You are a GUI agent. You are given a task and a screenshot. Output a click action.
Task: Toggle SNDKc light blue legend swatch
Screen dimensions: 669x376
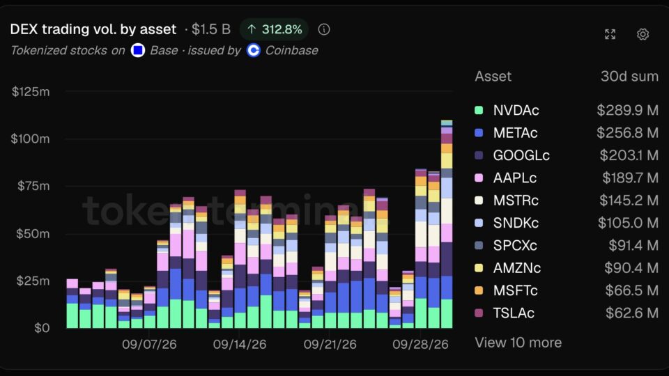click(479, 223)
